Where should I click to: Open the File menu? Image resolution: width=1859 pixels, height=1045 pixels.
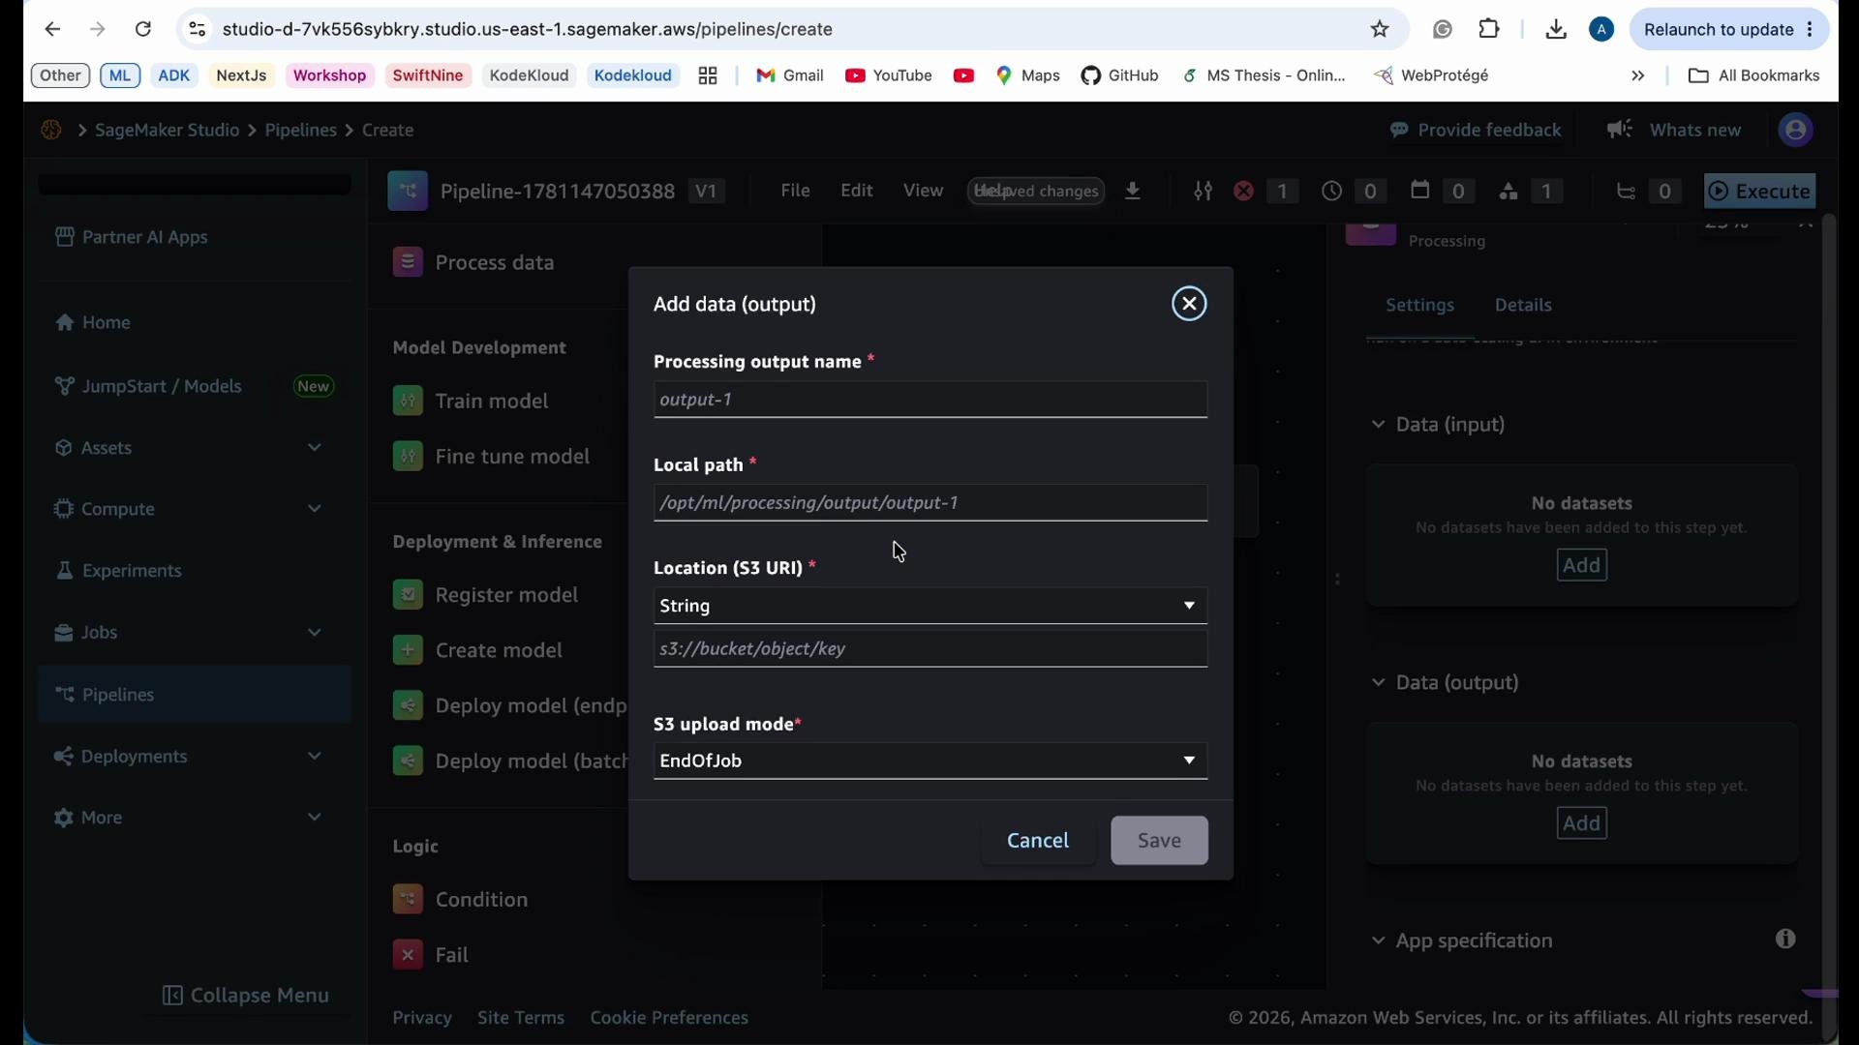[795, 191]
